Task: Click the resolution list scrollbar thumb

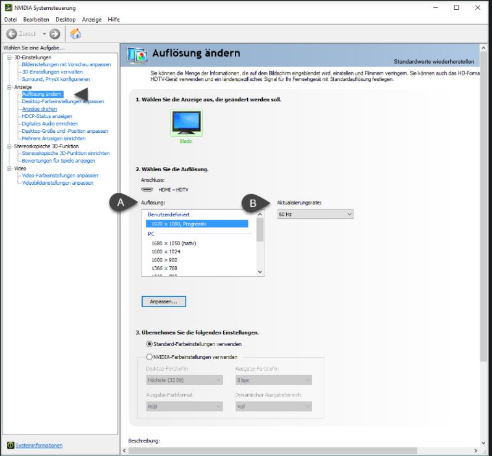Action: 260,230
